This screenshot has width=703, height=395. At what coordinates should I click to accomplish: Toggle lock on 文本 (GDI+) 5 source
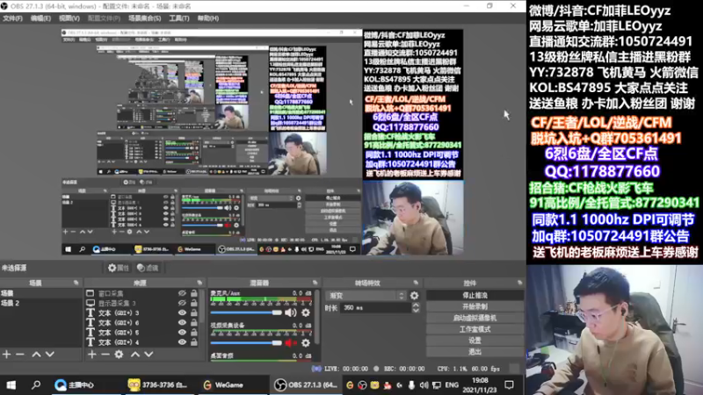coord(193,333)
